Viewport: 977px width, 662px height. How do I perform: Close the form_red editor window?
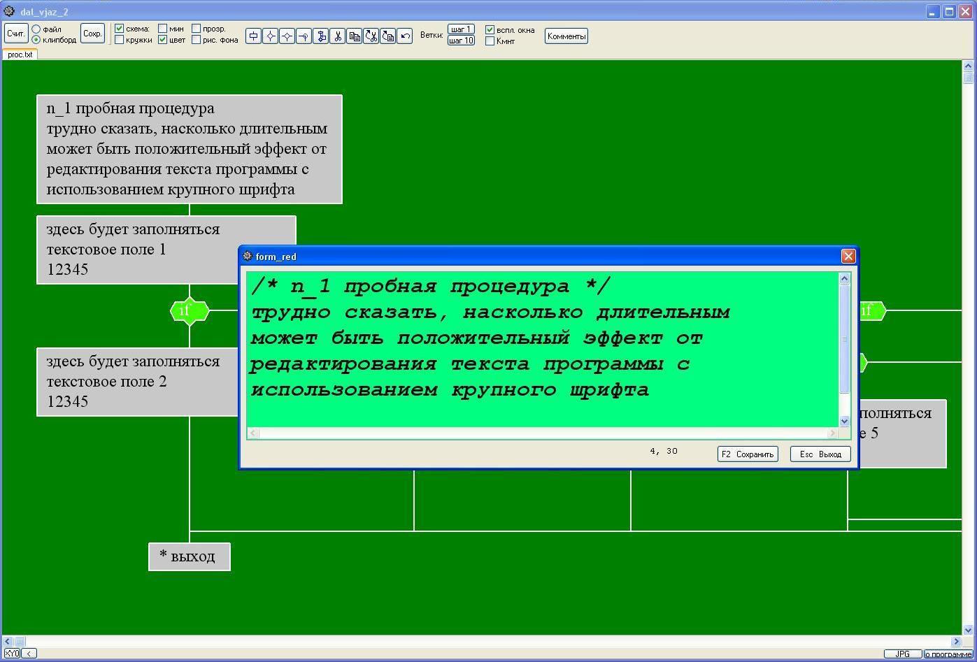[x=848, y=257]
